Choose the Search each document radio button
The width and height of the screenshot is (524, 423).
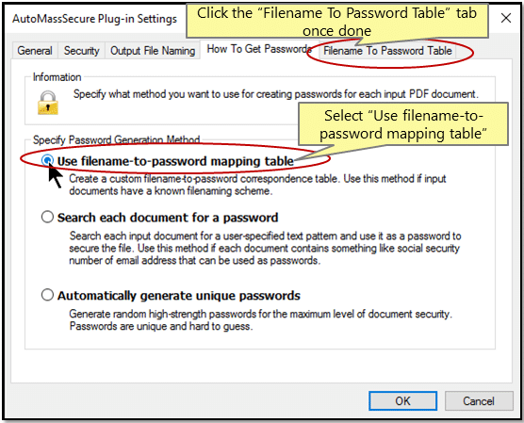[x=47, y=217]
